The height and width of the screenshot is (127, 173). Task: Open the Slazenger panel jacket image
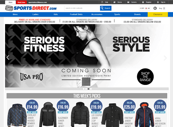tap(48, 115)
